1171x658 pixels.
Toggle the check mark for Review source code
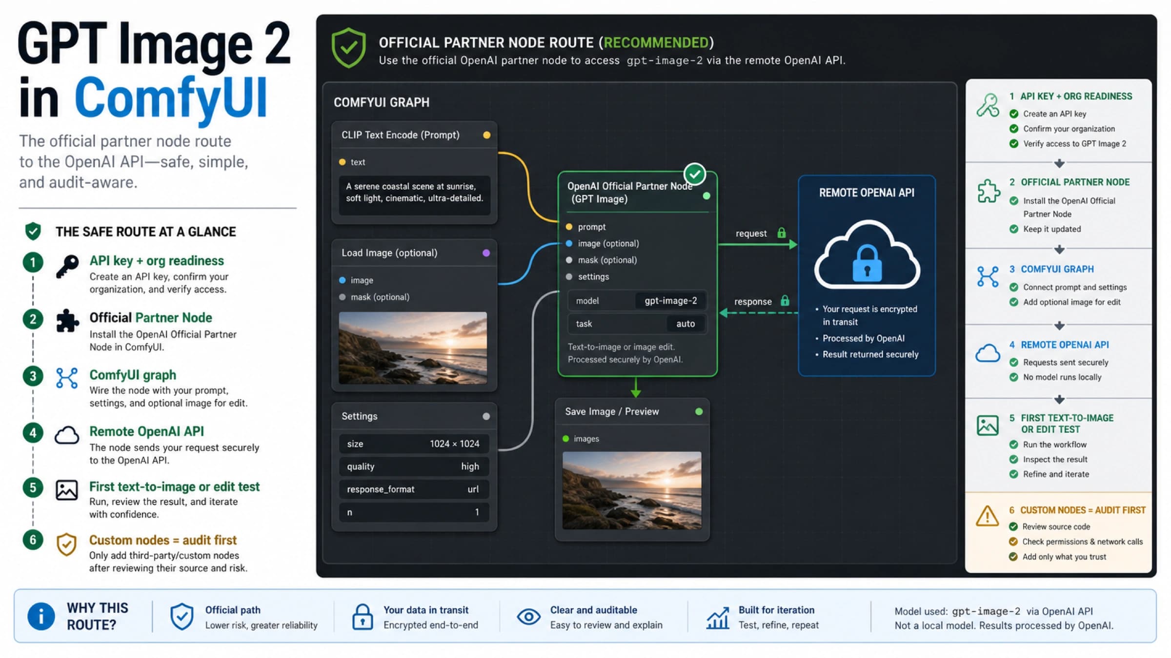coord(1013,526)
